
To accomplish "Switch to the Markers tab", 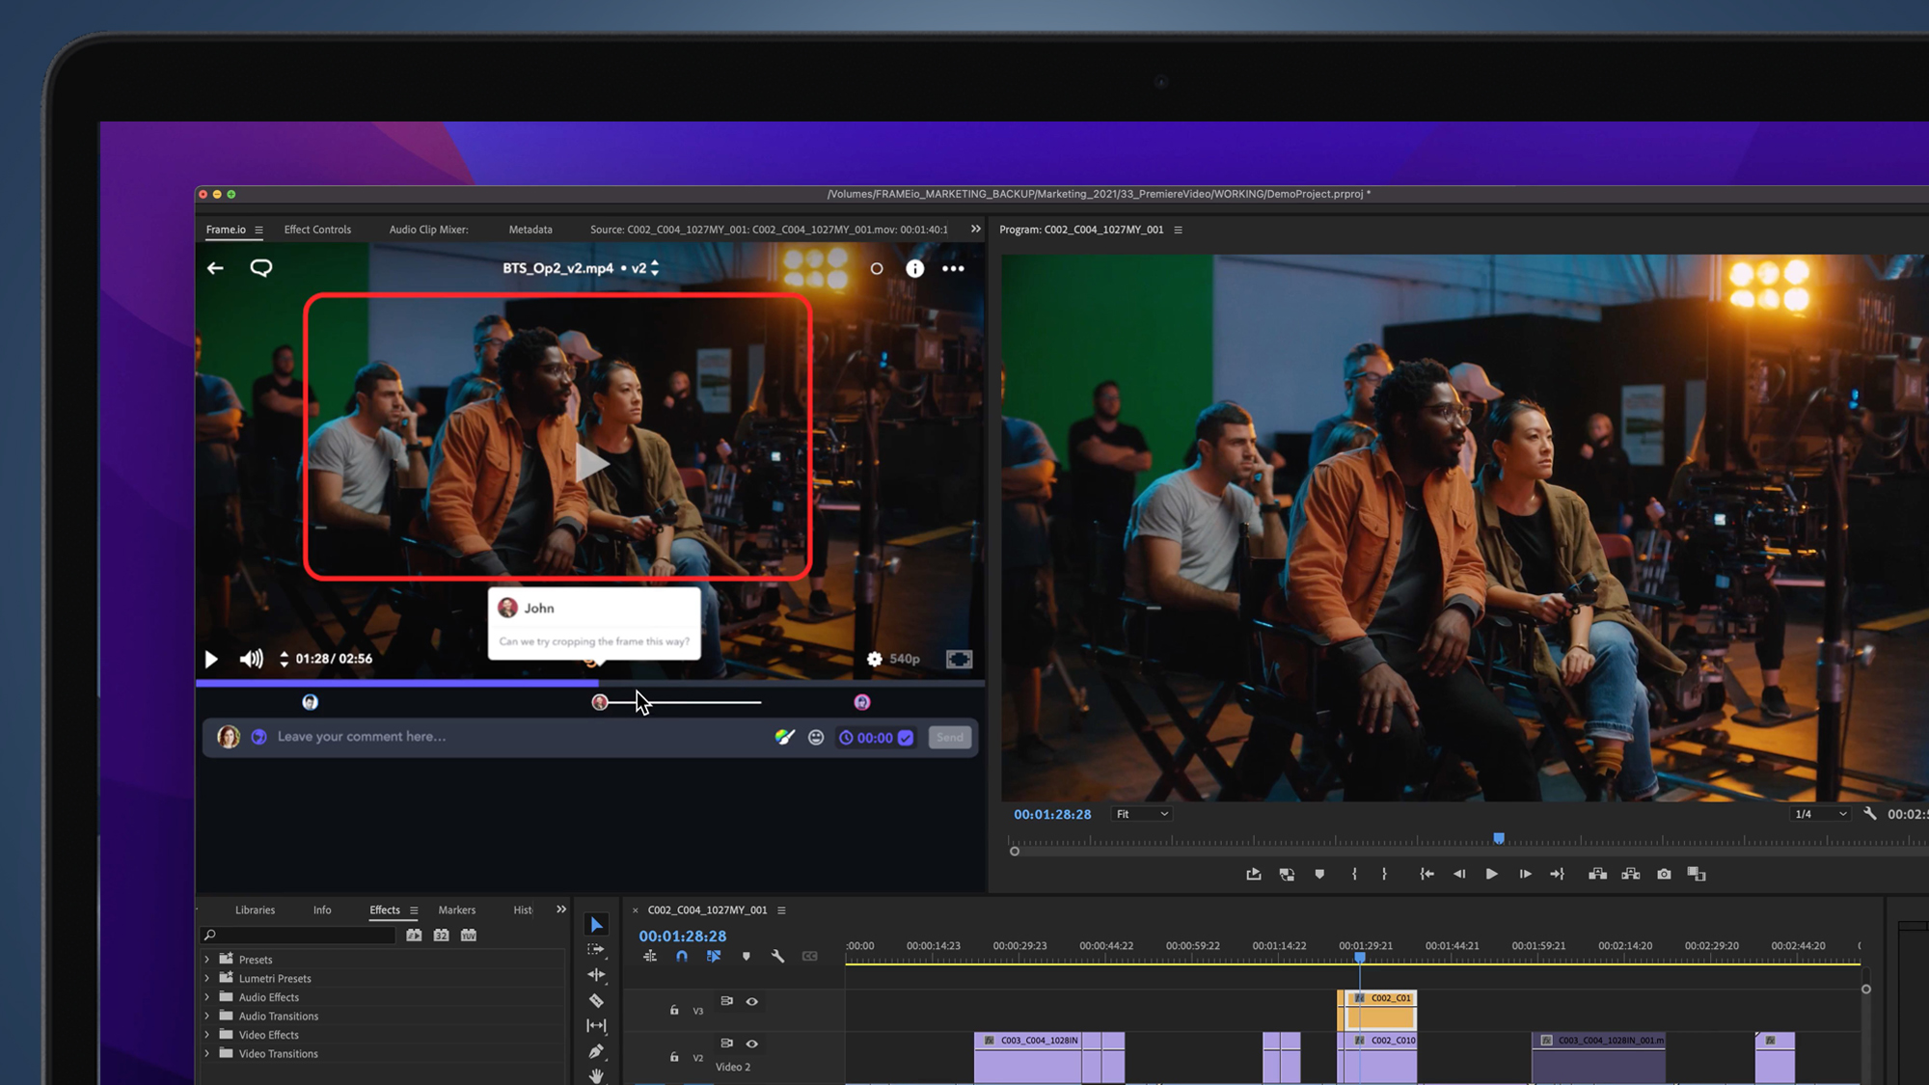I will click(x=457, y=909).
